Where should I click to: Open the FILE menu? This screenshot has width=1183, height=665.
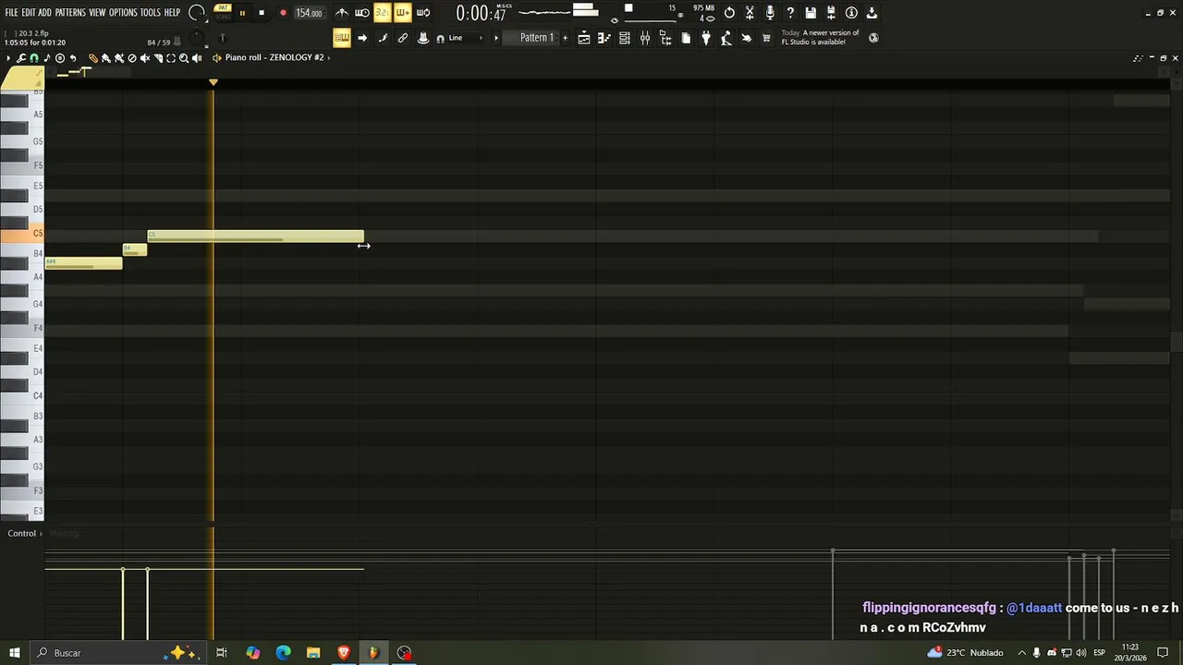(11, 13)
